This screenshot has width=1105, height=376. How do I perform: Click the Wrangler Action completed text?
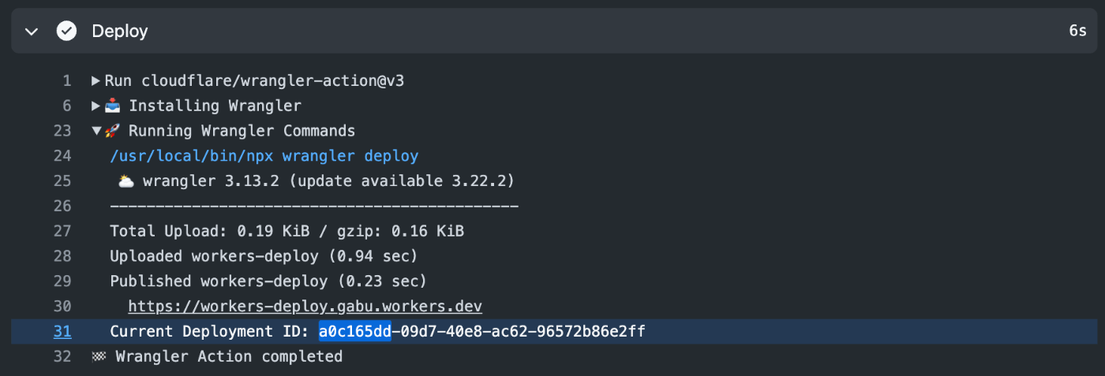(229, 356)
